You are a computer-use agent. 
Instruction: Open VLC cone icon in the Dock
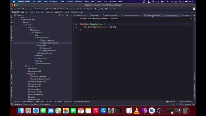(136, 111)
